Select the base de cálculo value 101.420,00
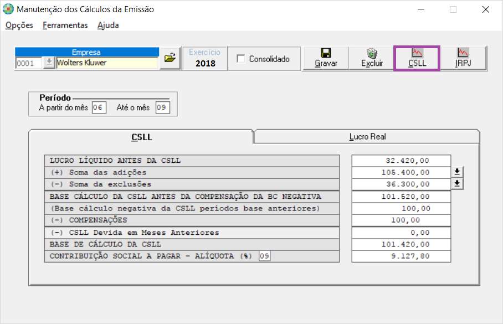This screenshot has width=503, height=324. click(401, 244)
